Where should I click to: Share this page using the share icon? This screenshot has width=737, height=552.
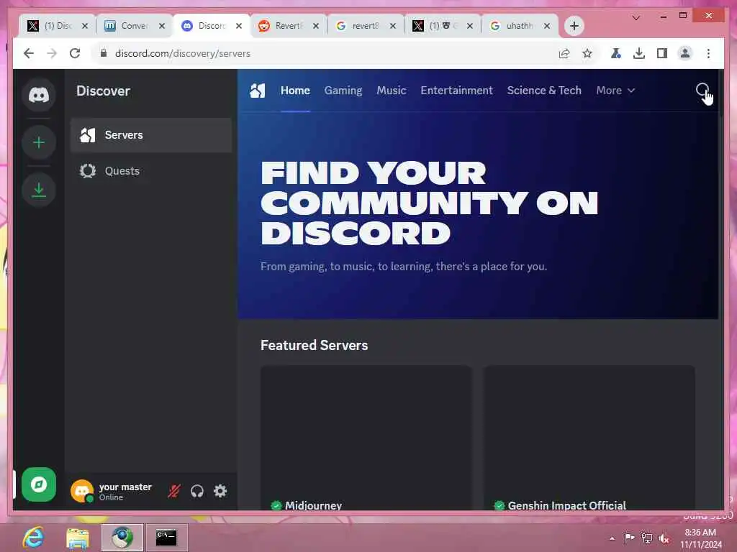pos(564,53)
